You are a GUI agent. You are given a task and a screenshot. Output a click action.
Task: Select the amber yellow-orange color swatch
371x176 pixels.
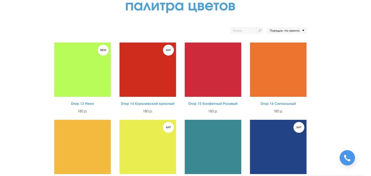[82, 147]
